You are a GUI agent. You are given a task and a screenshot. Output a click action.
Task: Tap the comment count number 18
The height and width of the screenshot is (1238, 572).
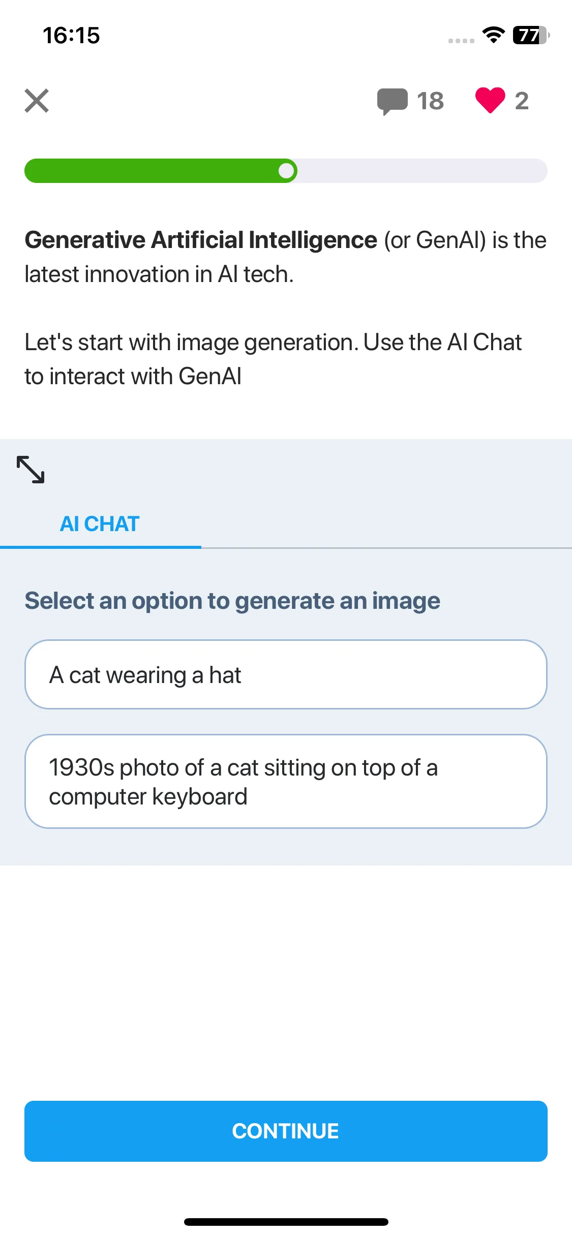pos(430,101)
